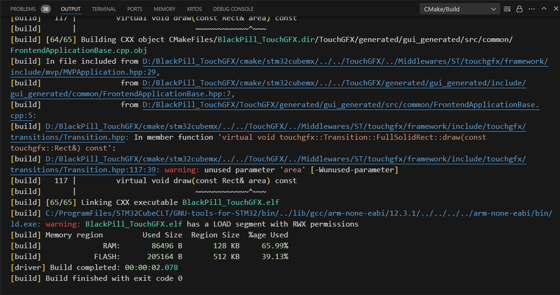Screen dimensions: 560x295
Task: Switch to the PORTS tab
Action: (x=135, y=9)
